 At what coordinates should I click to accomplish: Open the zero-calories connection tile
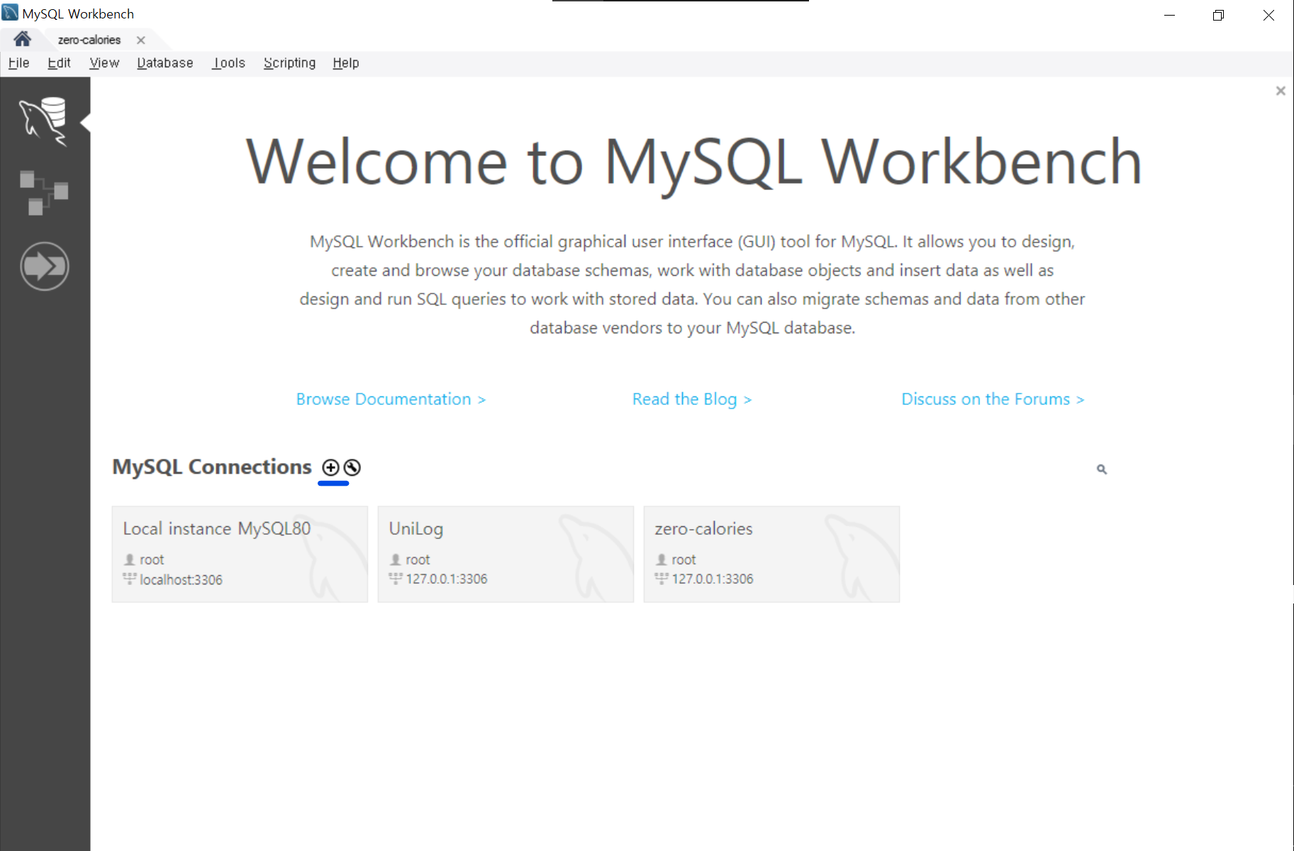click(x=771, y=554)
